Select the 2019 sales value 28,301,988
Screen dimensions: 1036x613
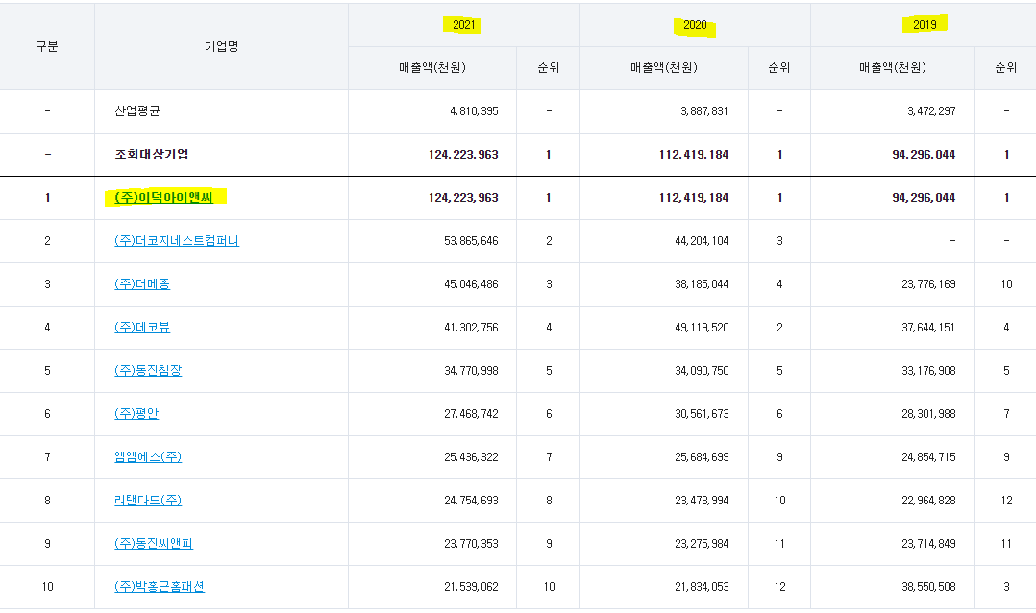click(x=928, y=414)
